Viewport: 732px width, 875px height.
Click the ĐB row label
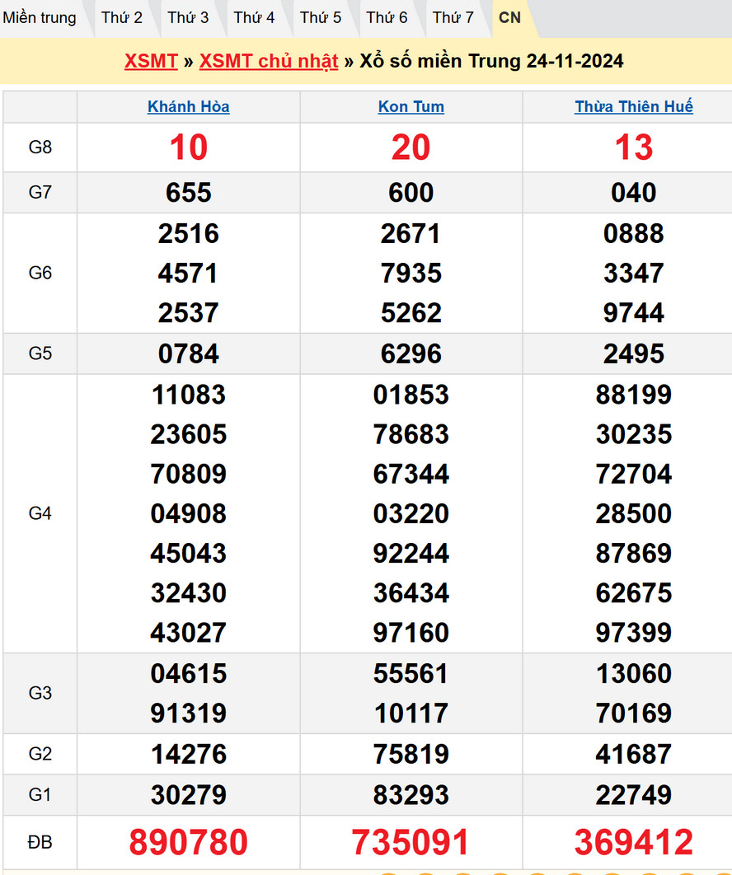tap(40, 842)
